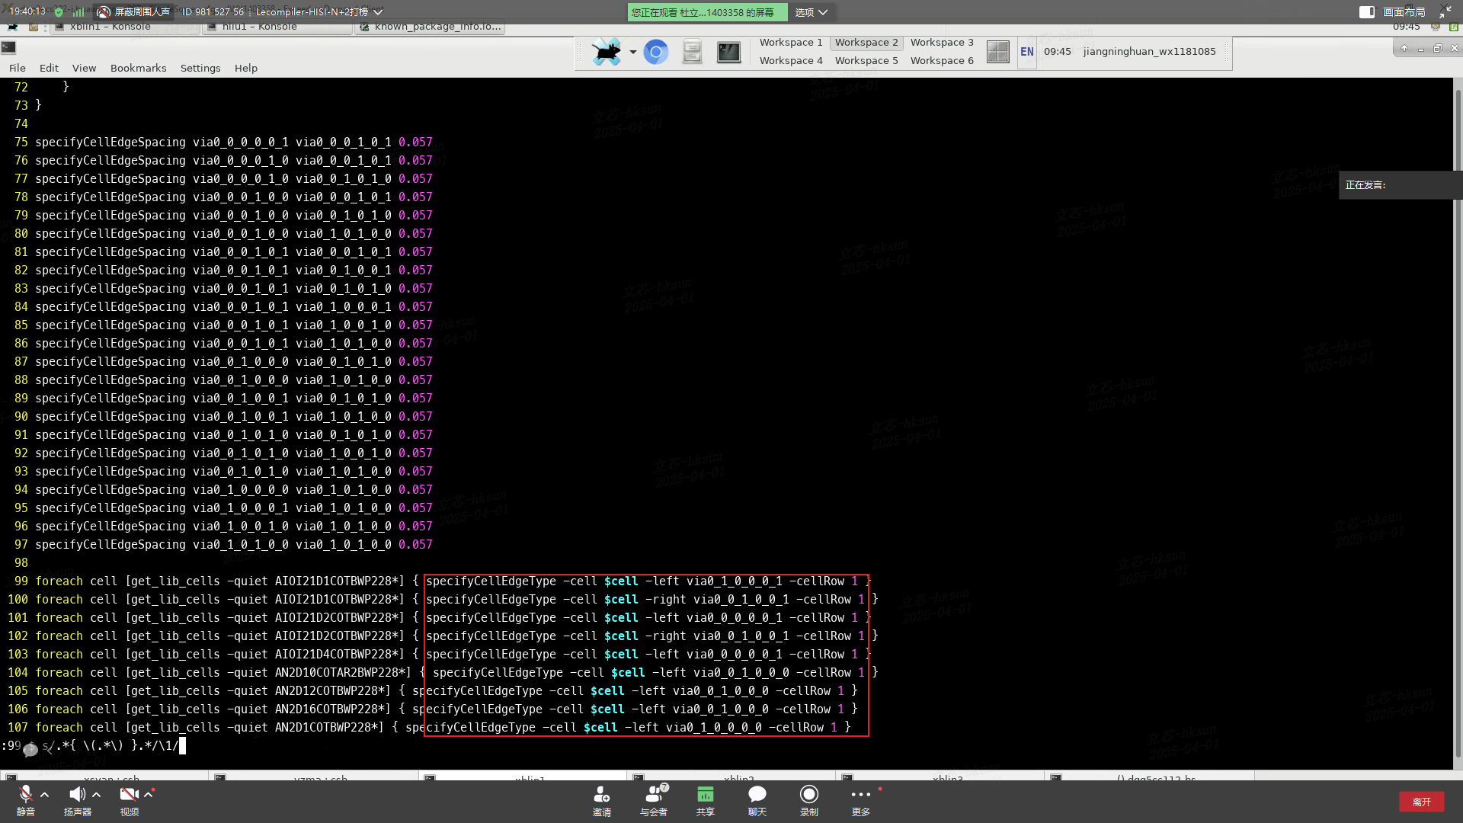Click the green share screen icon
Screen dimensions: 1463x823
click(x=705, y=795)
